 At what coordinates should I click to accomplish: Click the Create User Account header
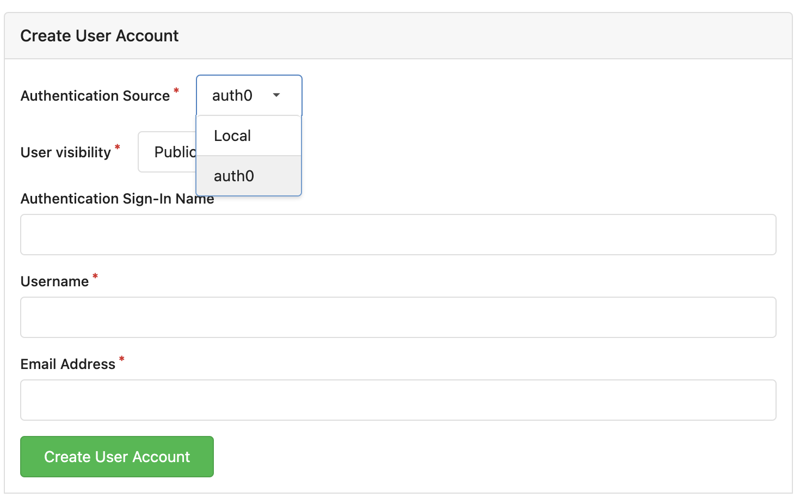click(99, 35)
